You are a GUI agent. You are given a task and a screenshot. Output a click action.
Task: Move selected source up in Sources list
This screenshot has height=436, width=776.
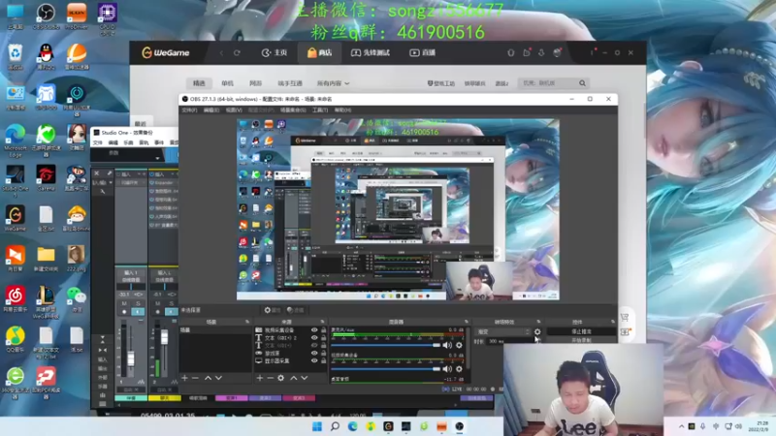tap(294, 378)
